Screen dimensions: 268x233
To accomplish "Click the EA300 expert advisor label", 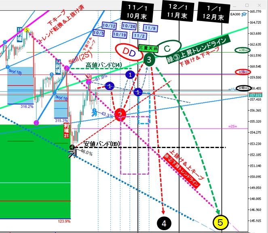I will point(235,14).
